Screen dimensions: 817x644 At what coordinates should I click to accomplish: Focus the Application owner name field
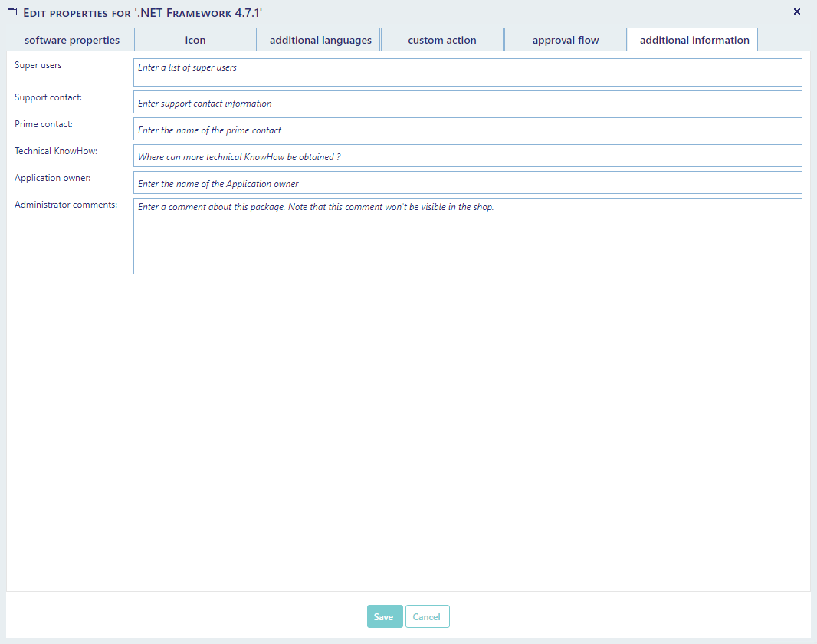point(468,183)
